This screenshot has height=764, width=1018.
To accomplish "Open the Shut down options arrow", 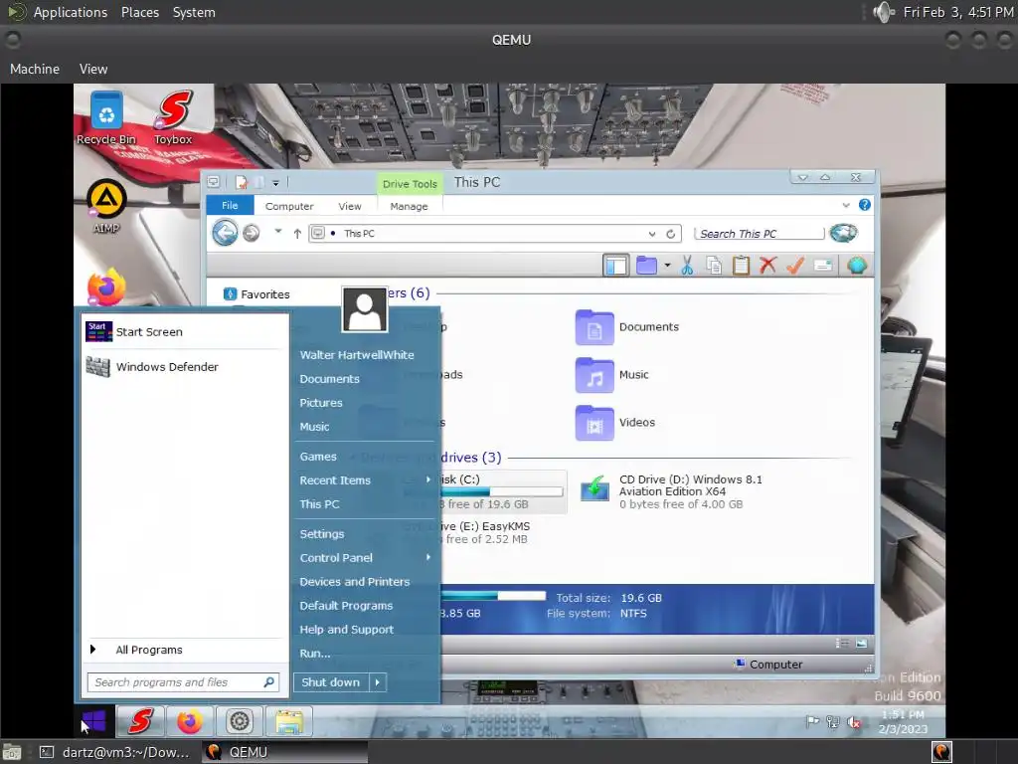I will 377,682.
